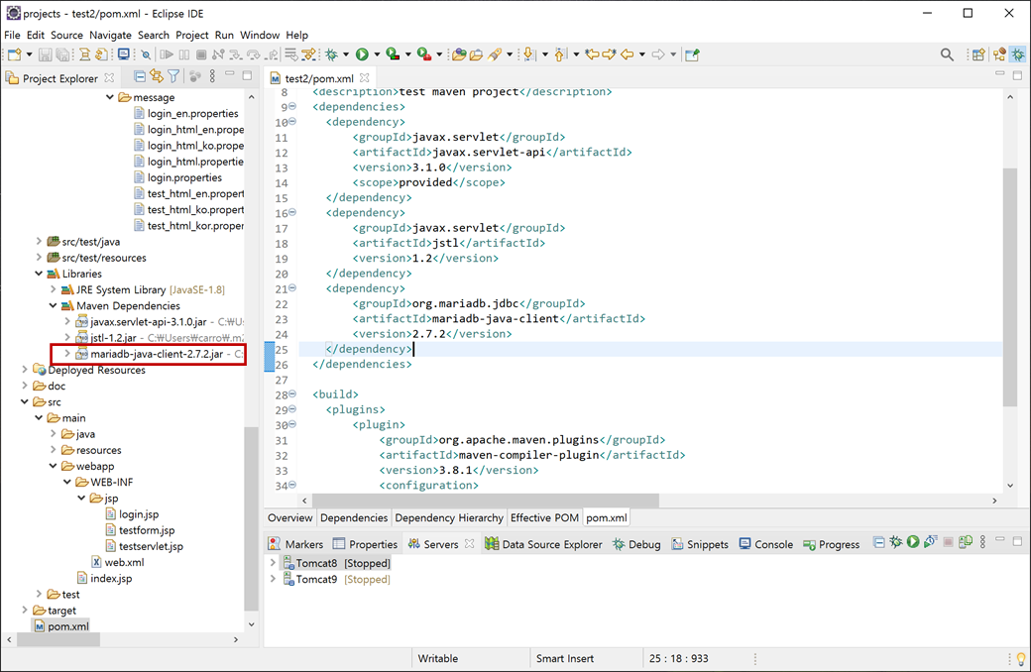Open New wizard dropdown arrow

(29, 55)
